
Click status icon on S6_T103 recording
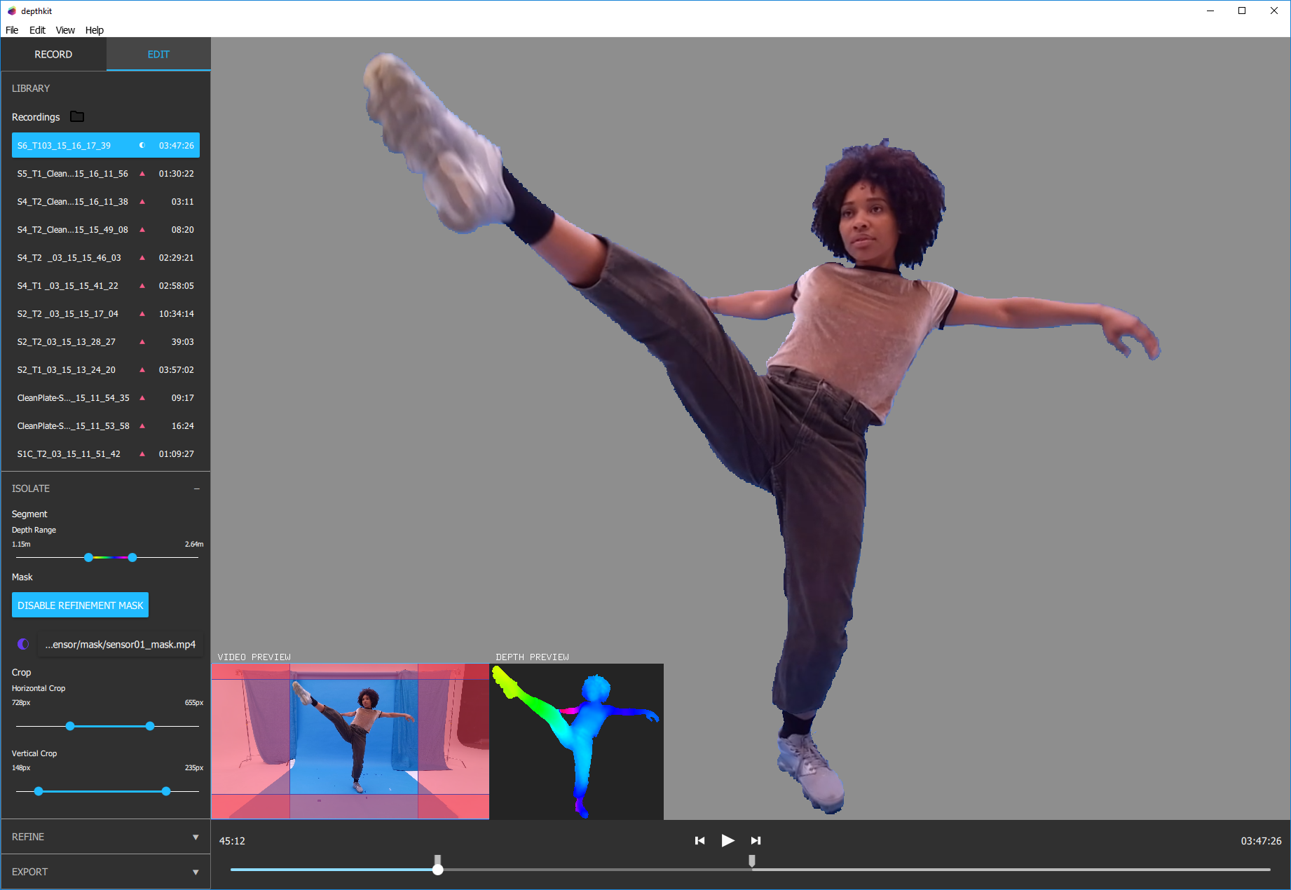pos(142,146)
